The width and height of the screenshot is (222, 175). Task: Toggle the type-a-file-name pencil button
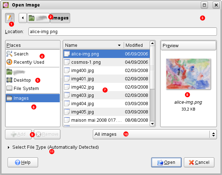pyautogui.click(x=10, y=18)
